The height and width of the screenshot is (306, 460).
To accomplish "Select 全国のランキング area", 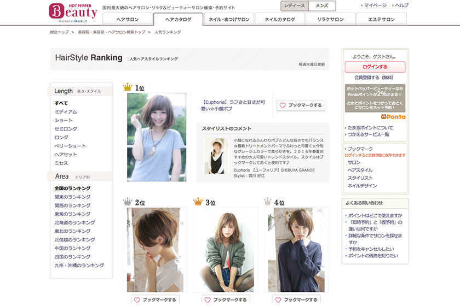I will point(72,189).
